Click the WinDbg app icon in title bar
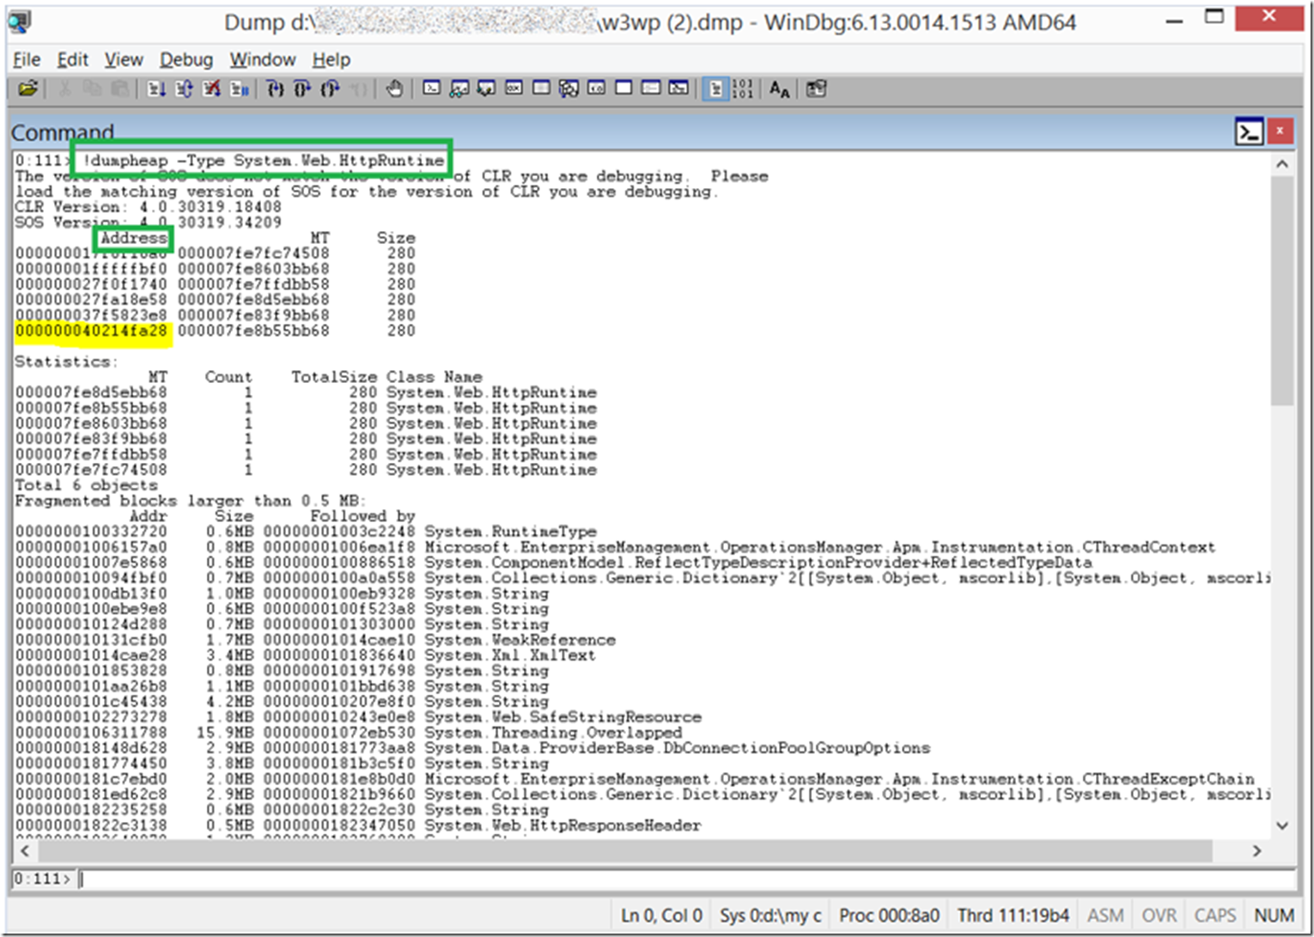Image resolution: width=1314 pixels, height=937 pixels. coord(20,21)
